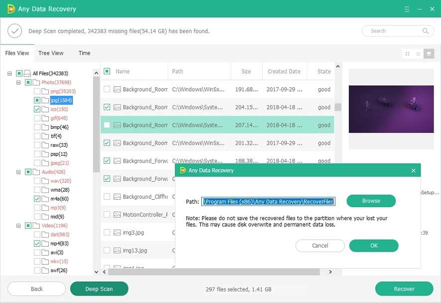Select the wav(320) tree item
Viewport: 441px width, 303px height.
coord(61,181)
